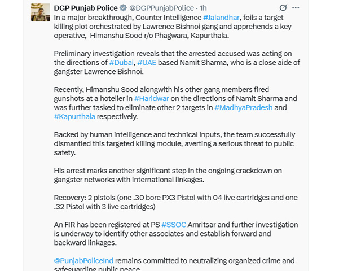Open the #Jalandhar hashtag
The height and width of the screenshot is (271, 361).
(x=223, y=18)
